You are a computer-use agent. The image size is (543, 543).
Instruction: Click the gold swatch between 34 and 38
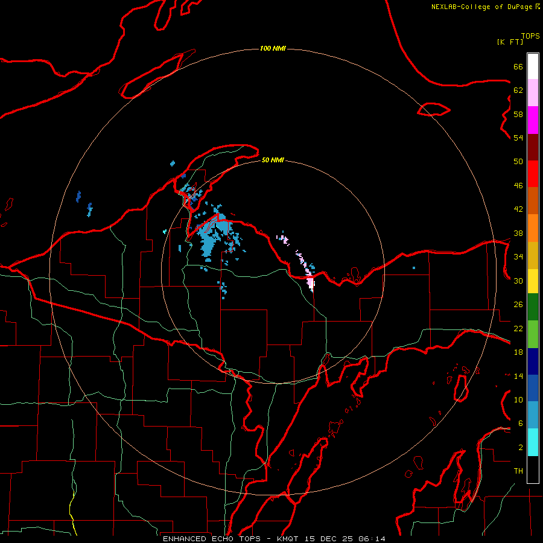click(x=533, y=256)
